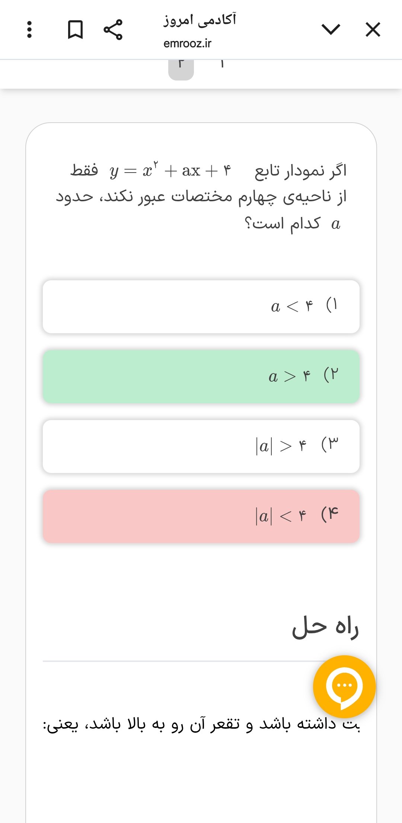This screenshot has width=402, height=823.
Task: Tap the emrooz.ir site address
Action: click(187, 44)
